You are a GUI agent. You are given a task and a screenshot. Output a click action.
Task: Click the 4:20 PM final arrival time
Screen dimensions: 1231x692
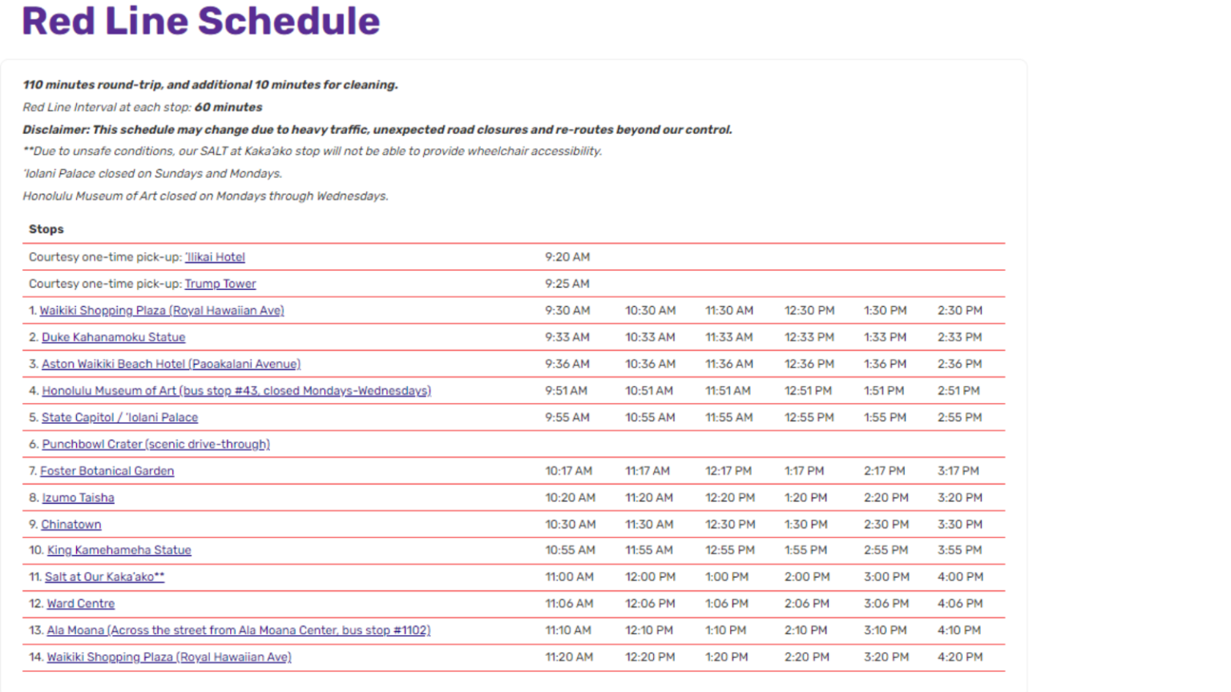click(960, 657)
